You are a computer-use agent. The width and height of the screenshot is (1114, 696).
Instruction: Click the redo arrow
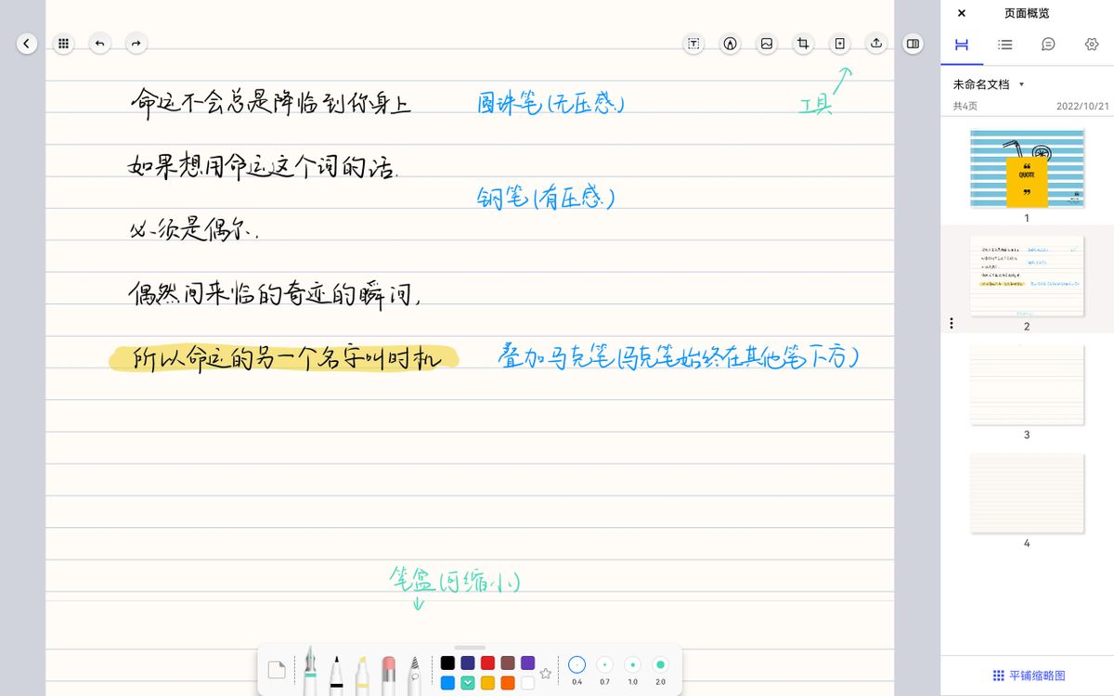136,43
